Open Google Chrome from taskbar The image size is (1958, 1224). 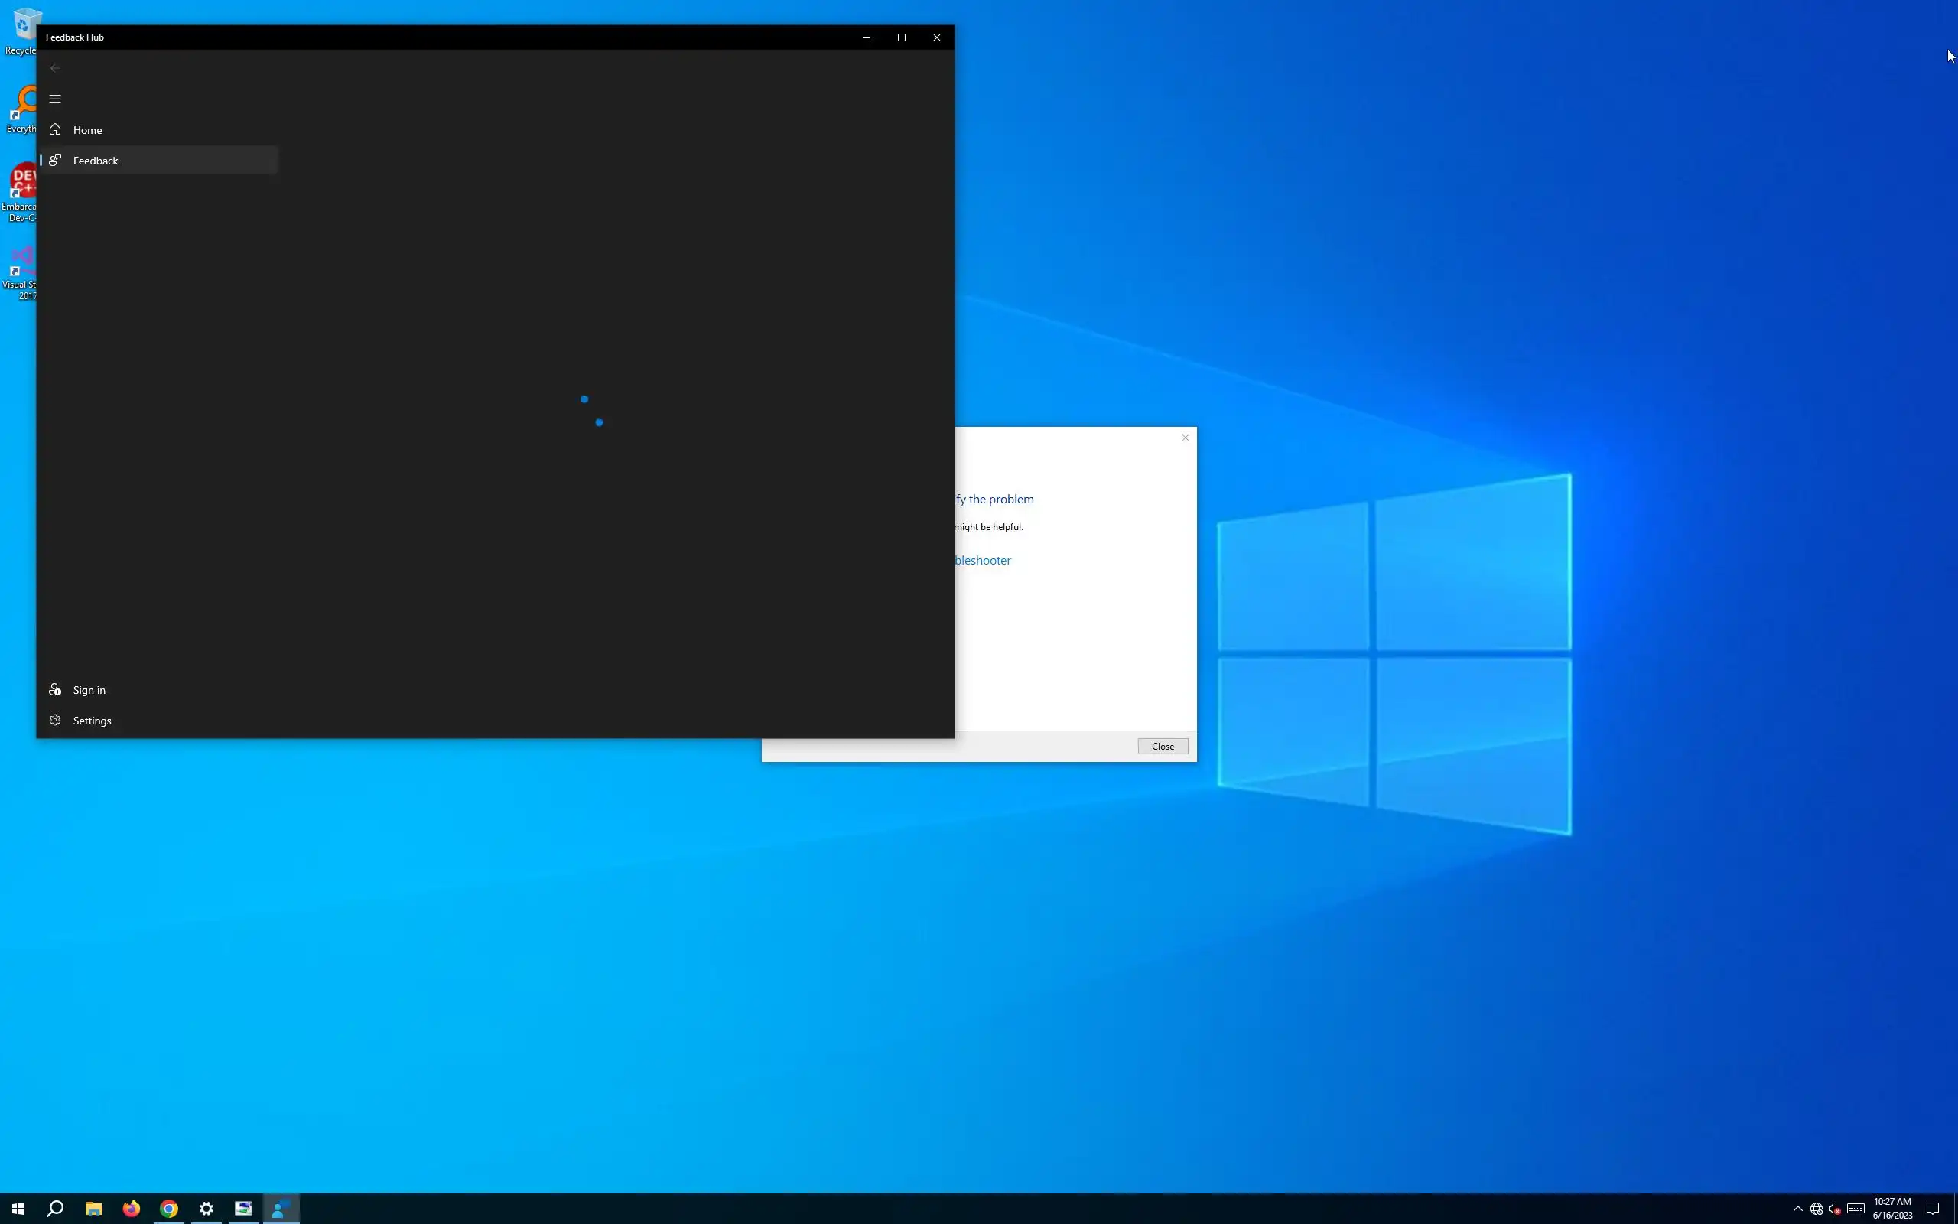168,1209
